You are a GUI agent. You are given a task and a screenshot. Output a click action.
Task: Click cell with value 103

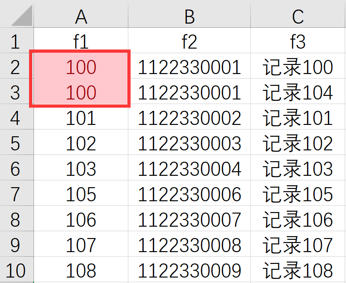click(81, 169)
